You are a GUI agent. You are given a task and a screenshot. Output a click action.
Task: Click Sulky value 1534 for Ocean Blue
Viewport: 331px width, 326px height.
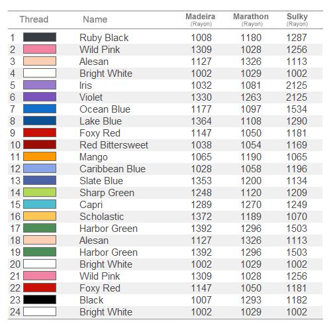(297, 109)
